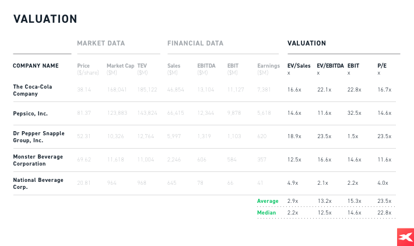414x246 pixels.
Task: Click the EV/Sales column header
Action: tap(299, 66)
